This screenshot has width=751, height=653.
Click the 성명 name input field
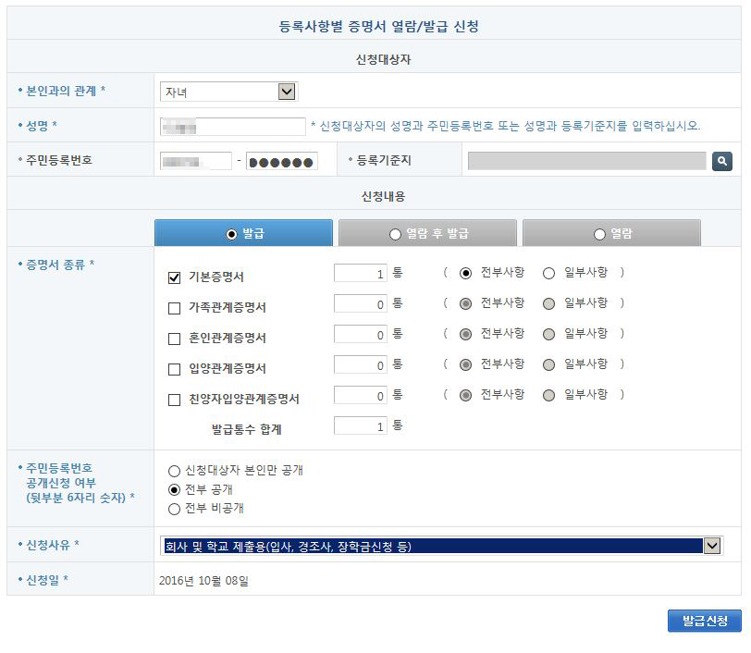tap(232, 127)
